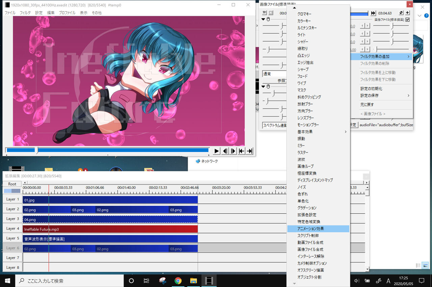
Task: Play the preview in the main window
Action: coord(217,151)
